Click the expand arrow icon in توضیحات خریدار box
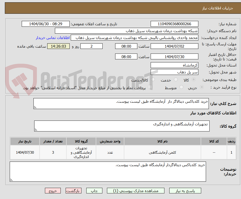The height and width of the screenshot is (199, 241). (11, 180)
